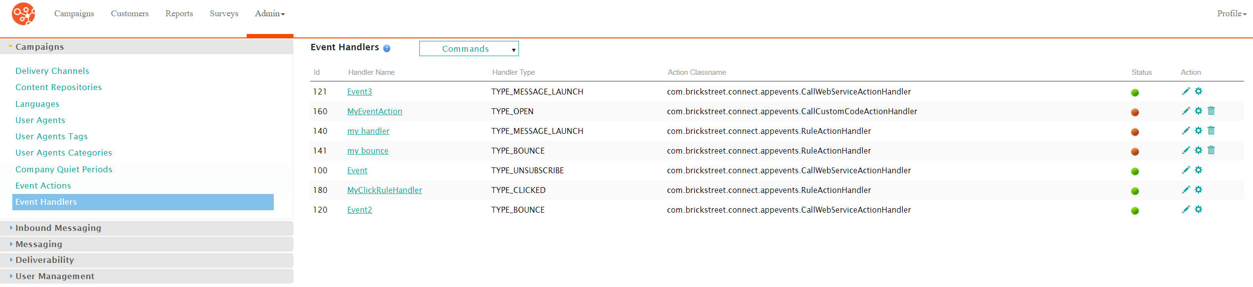Open the Admin dropdown menu
Viewport: 1253px width, 287px height.
tap(270, 14)
